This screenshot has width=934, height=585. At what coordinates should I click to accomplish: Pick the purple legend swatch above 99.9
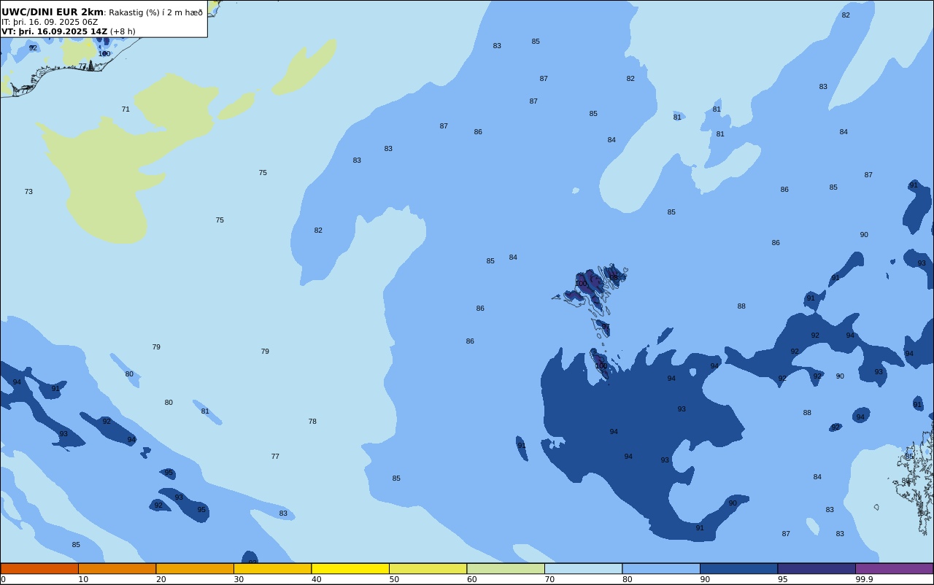[894, 568]
